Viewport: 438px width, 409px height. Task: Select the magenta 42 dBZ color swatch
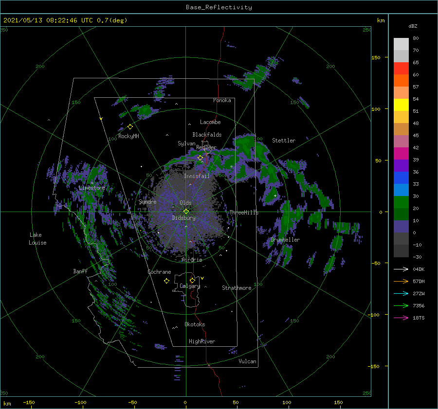tap(401, 153)
